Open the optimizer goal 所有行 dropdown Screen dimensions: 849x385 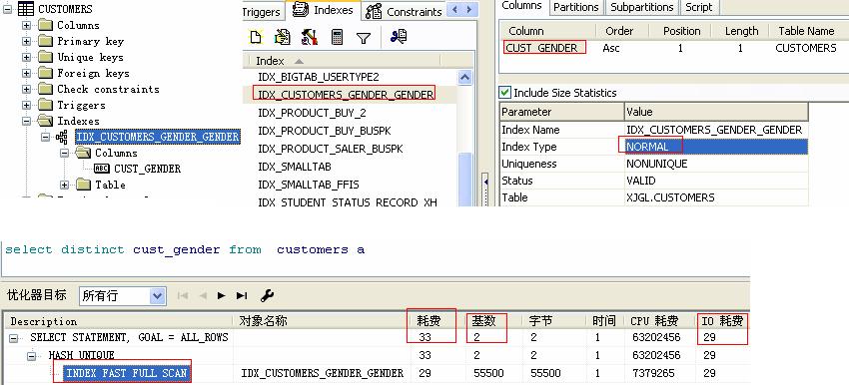[x=158, y=296]
